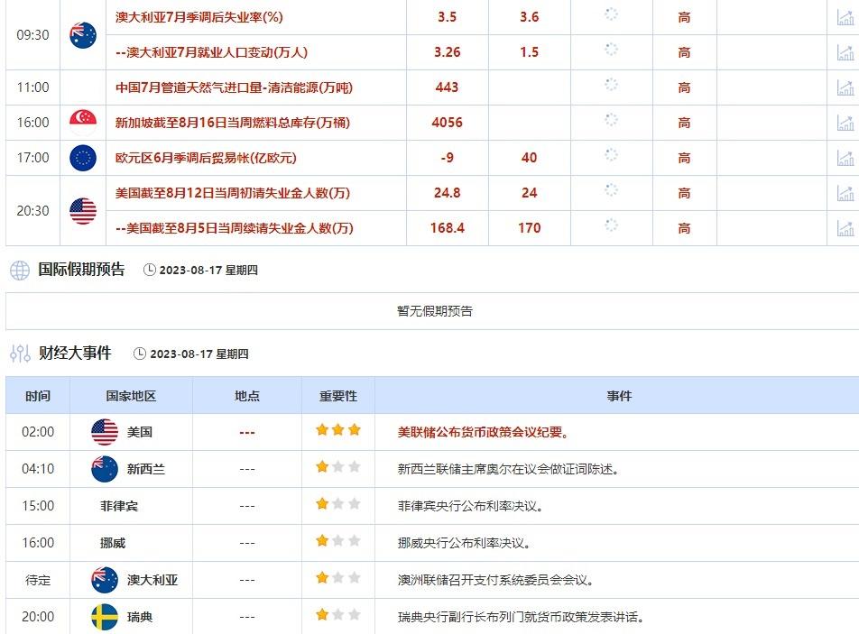Click chart icon on 美国续请失业金人数 row
This screenshot has width=859, height=634.
pyautogui.click(x=845, y=227)
